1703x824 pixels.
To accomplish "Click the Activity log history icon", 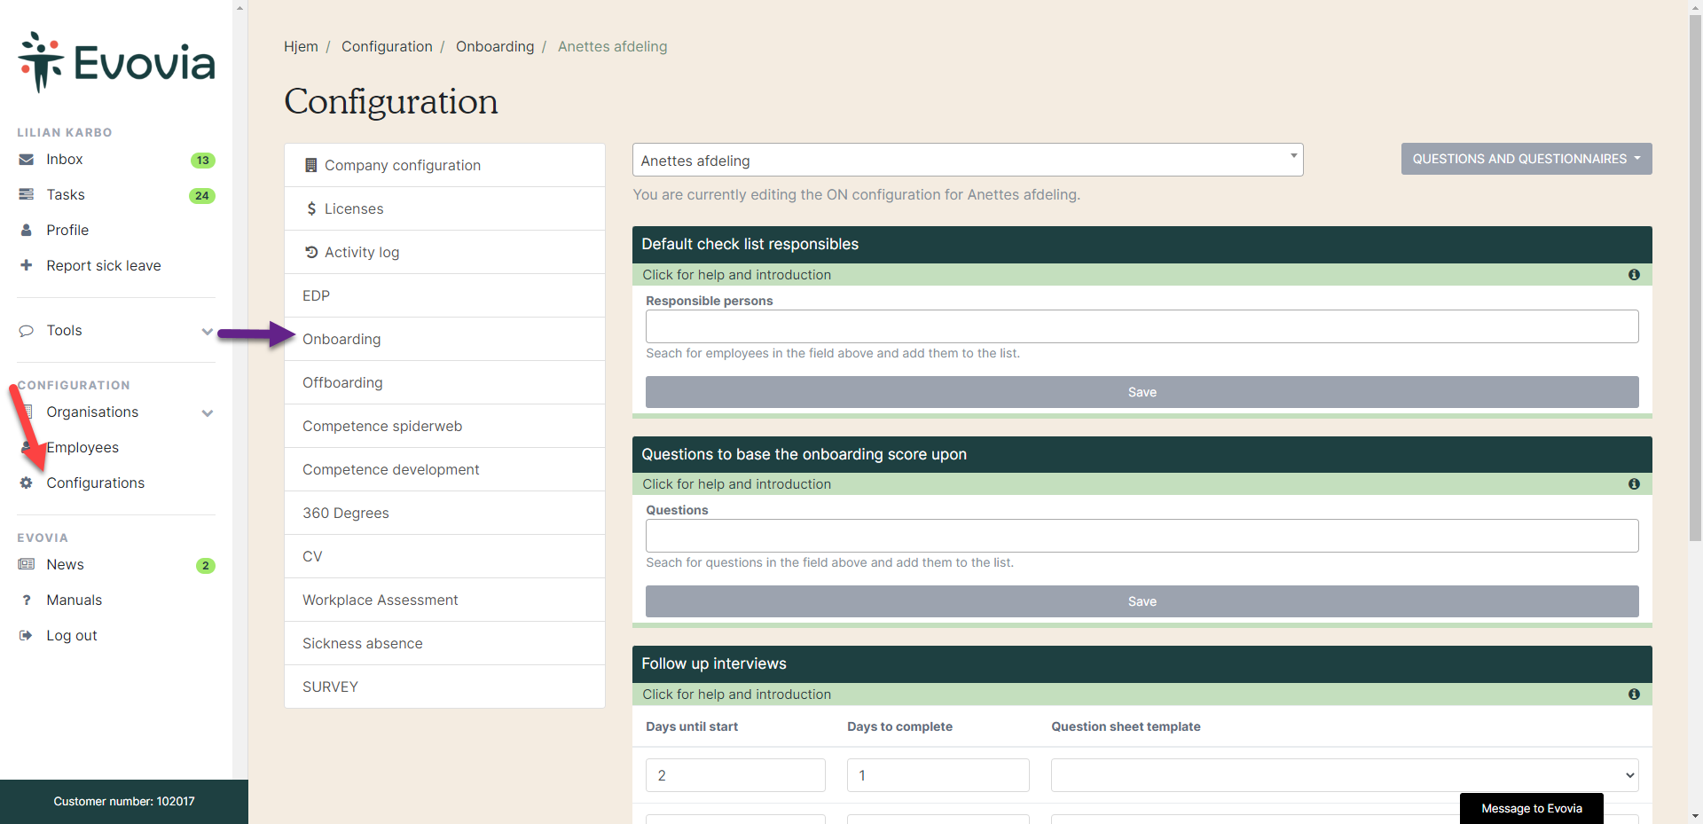I will tap(311, 252).
